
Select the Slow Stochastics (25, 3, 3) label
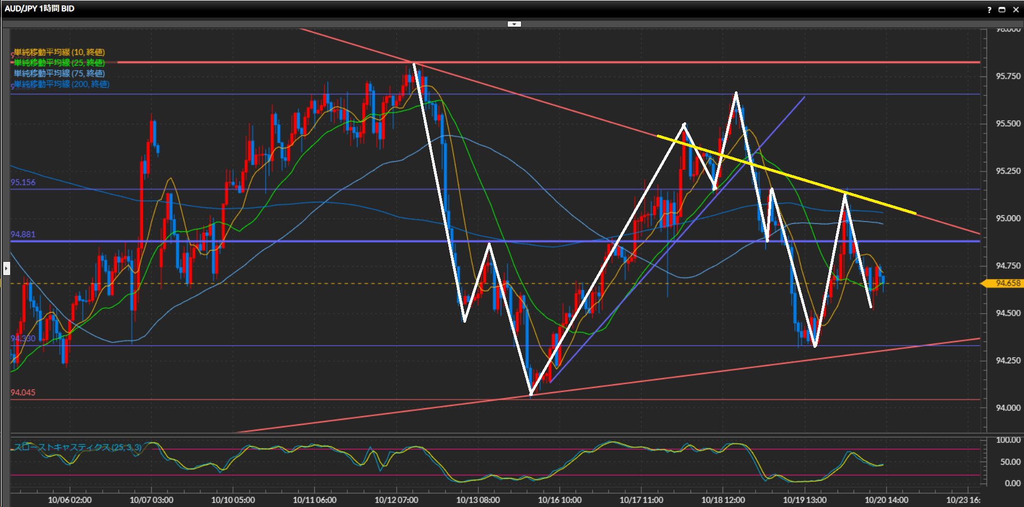point(77,447)
